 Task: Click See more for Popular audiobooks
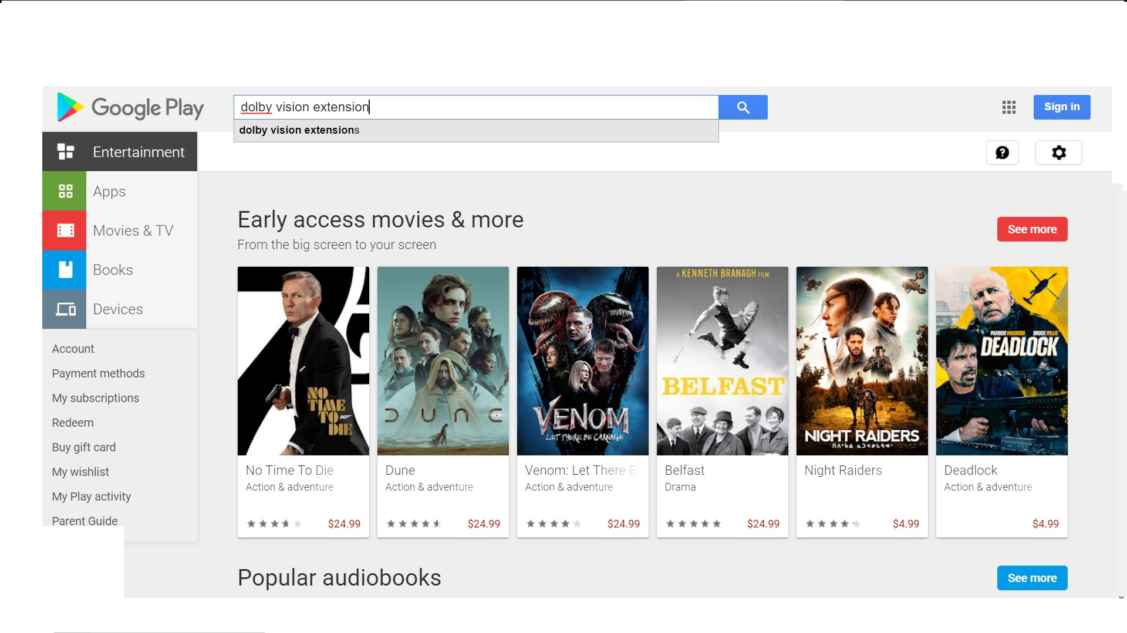(1032, 578)
